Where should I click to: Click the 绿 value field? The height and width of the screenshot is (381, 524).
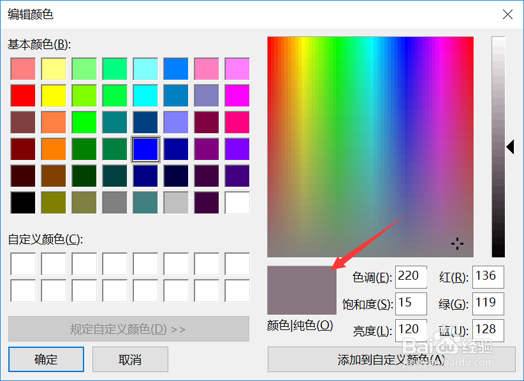point(488,303)
